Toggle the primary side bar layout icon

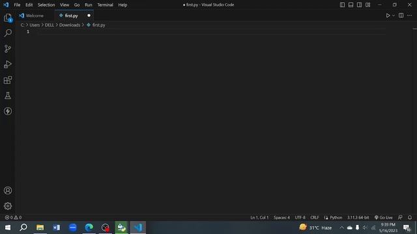click(342, 5)
